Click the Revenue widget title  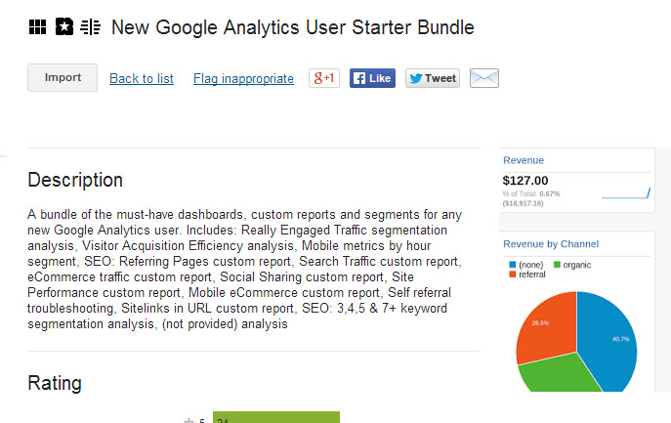pyautogui.click(x=524, y=160)
